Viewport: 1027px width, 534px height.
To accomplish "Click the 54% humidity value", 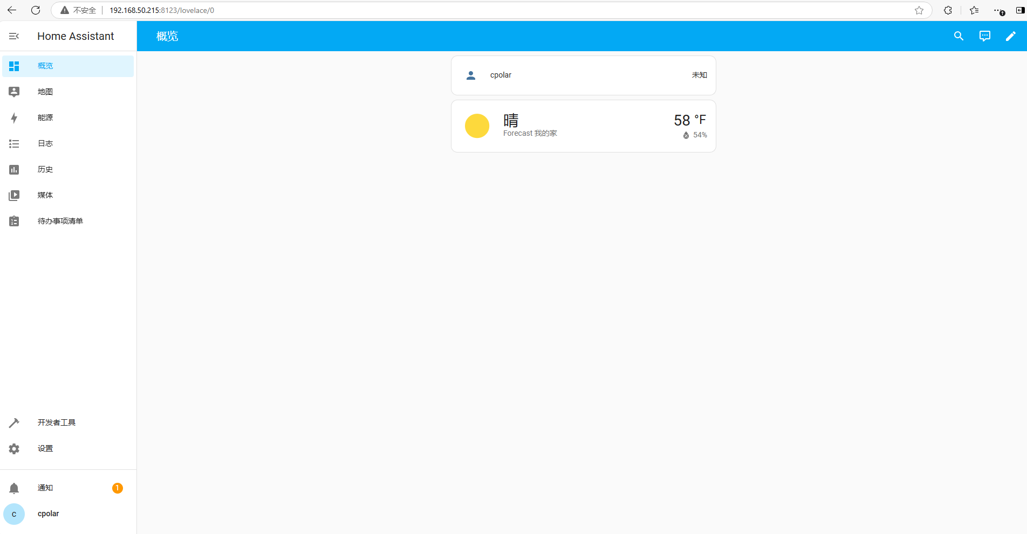I will click(x=700, y=135).
